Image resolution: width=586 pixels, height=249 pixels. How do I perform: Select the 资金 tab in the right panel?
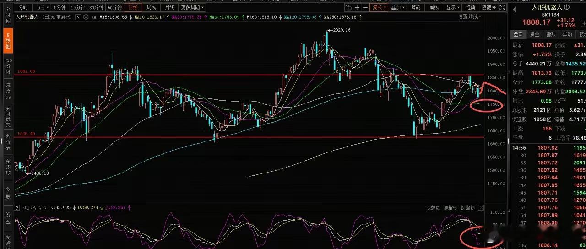click(535, 34)
